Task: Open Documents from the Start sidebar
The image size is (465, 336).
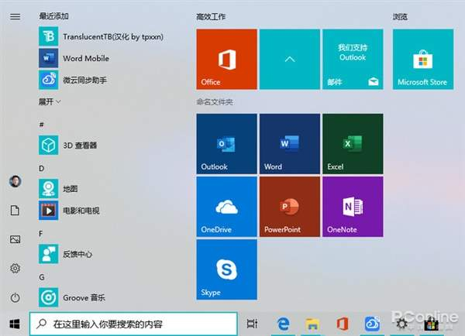Action: tap(15, 211)
